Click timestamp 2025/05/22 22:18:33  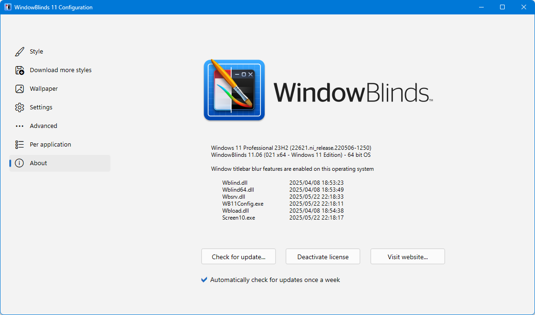click(316, 197)
